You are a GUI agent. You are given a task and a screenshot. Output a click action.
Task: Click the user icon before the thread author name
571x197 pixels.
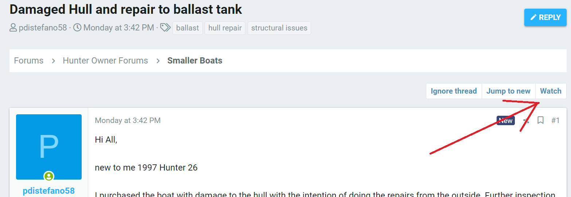click(13, 28)
